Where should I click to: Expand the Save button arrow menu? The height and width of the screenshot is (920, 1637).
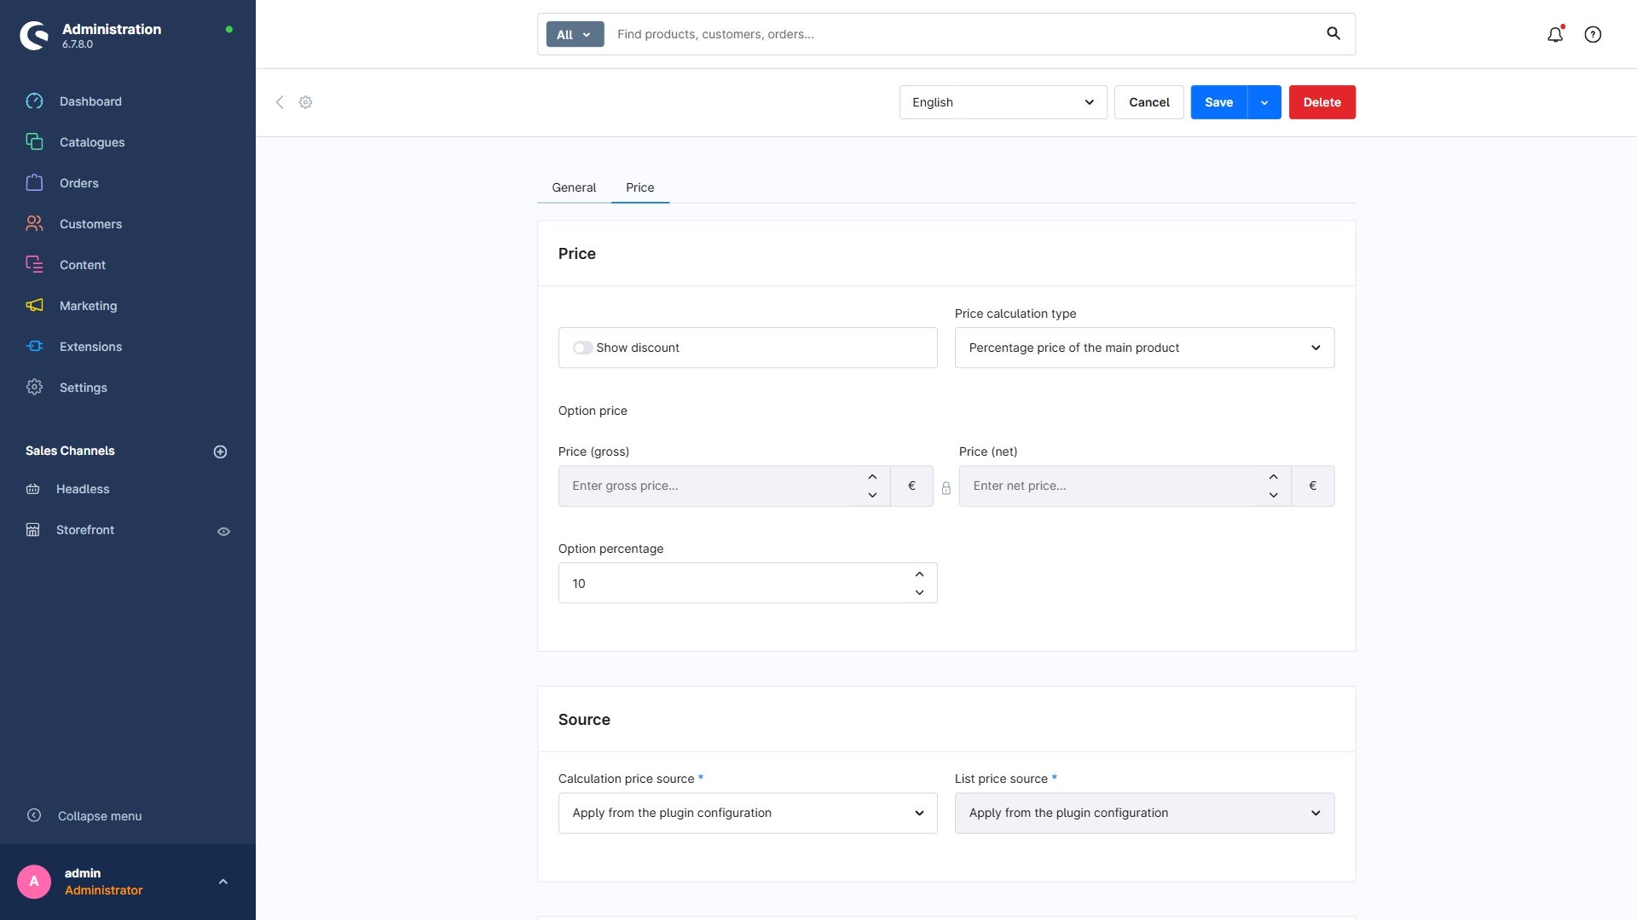point(1264,102)
